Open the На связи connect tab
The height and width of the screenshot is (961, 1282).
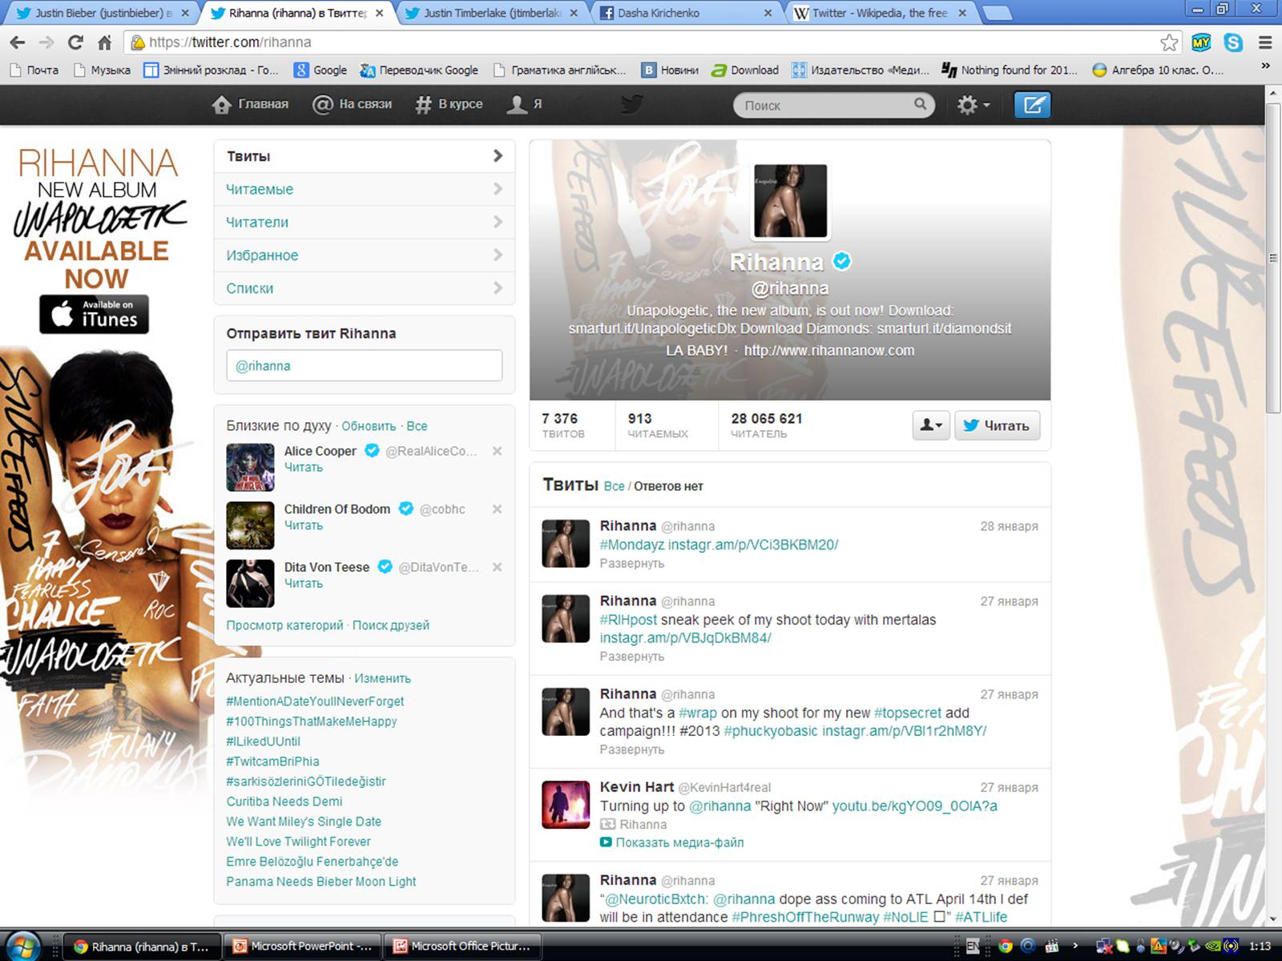point(353,104)
